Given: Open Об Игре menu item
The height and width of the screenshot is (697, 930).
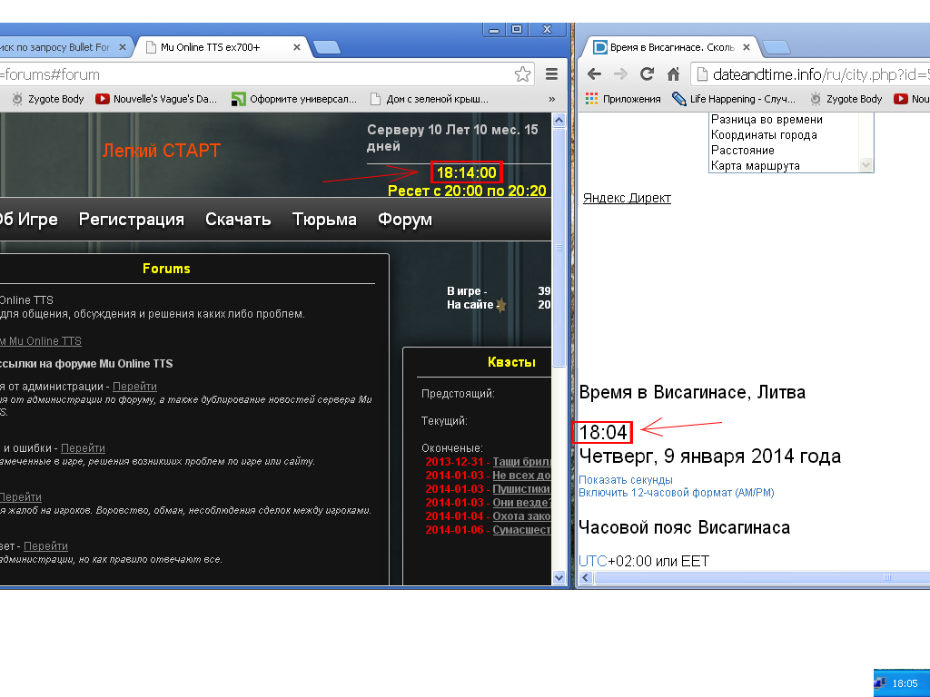Looking at the screenshot, I should (28, 220).
